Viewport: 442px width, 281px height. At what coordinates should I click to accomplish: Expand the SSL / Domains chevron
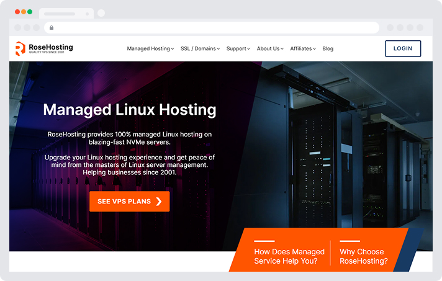tap(218, 49)
